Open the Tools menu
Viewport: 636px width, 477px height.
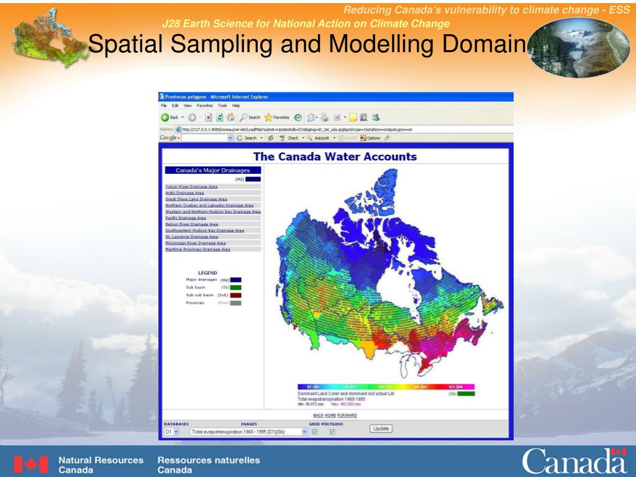pyautogui.click(x=222, y=106)
